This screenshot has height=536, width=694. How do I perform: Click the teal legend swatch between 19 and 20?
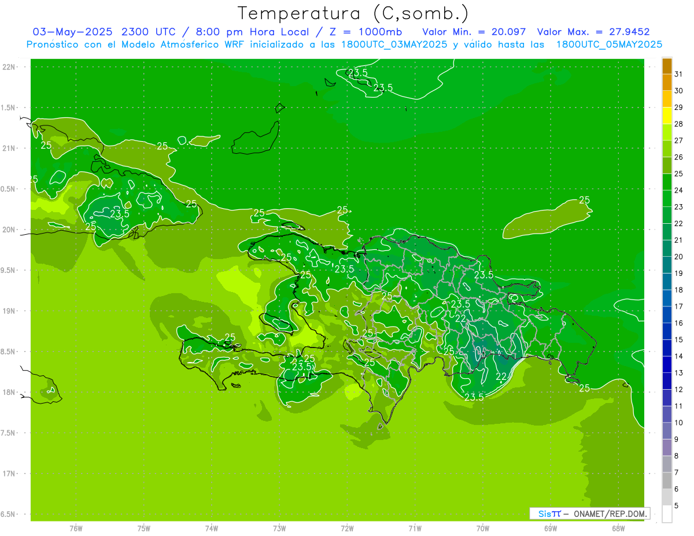[667, 265]
